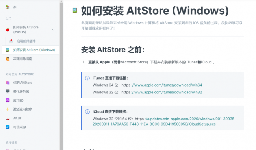Click the 如何使用 ALTSTORE section label
The image size is (256, 150).
pyautogui.click(x=20, y=74)
